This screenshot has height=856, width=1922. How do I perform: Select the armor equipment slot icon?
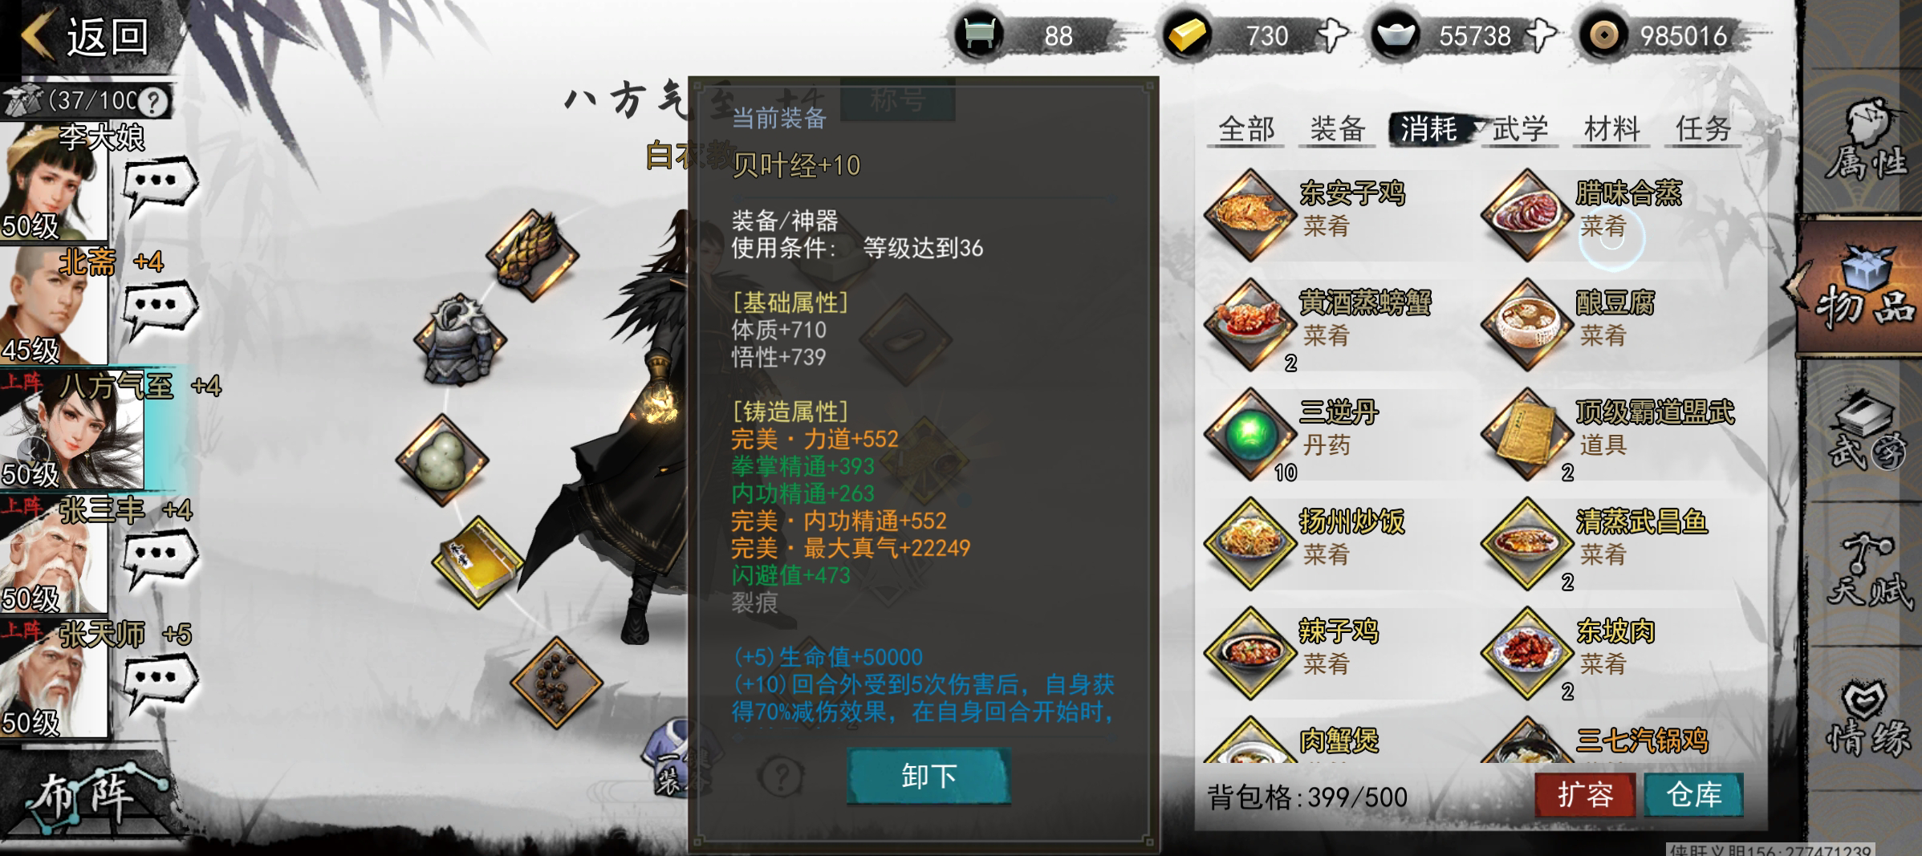click(460, 339)
